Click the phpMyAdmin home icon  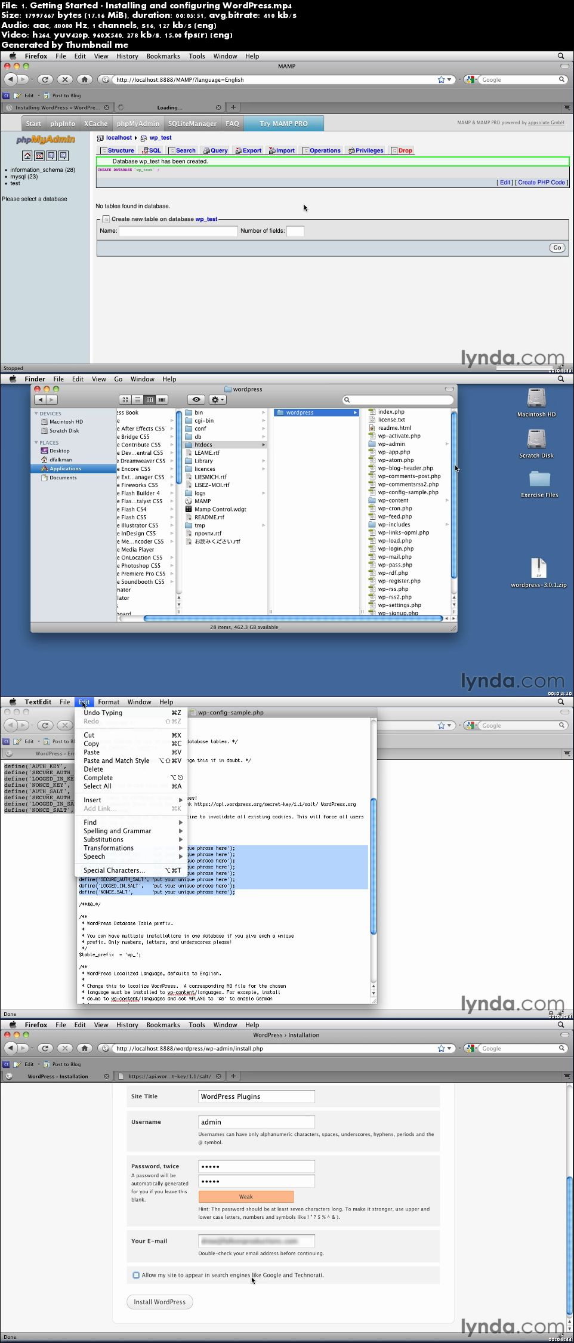click(27, 156)
